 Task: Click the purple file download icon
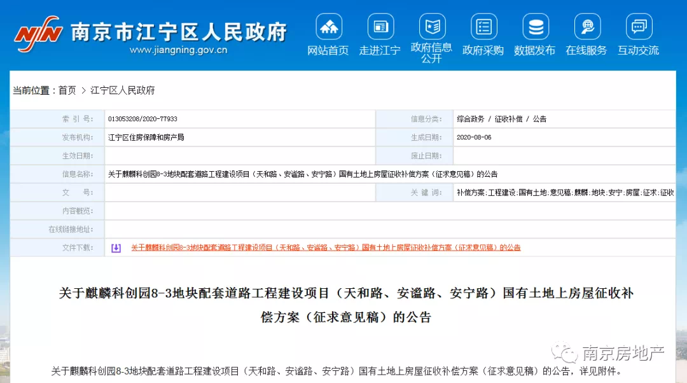point(116,248)
